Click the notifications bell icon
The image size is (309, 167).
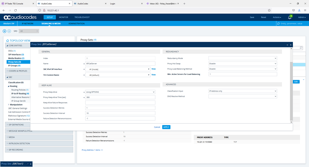click(290, 17)
